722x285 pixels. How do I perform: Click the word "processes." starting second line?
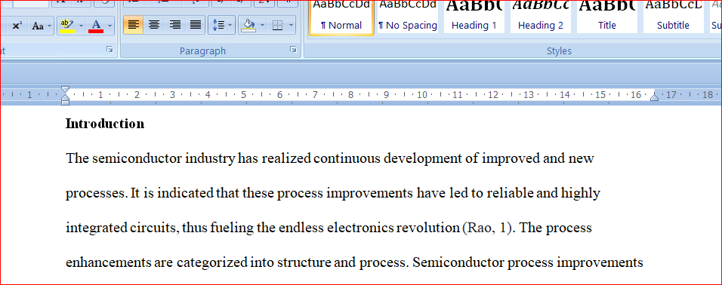(97, 194)
